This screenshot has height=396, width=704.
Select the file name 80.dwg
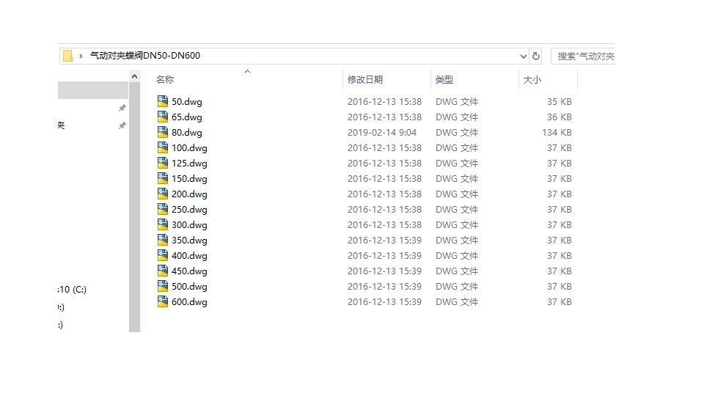(187, 133)
